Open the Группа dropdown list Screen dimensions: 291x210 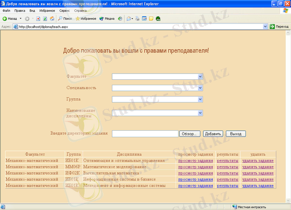[200, 99]
